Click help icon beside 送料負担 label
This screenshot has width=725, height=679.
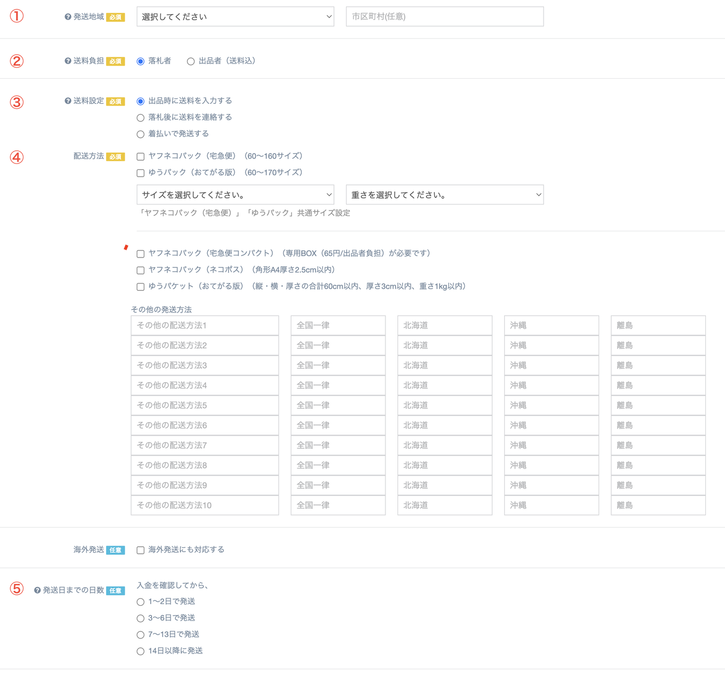(x=68, y=61)
